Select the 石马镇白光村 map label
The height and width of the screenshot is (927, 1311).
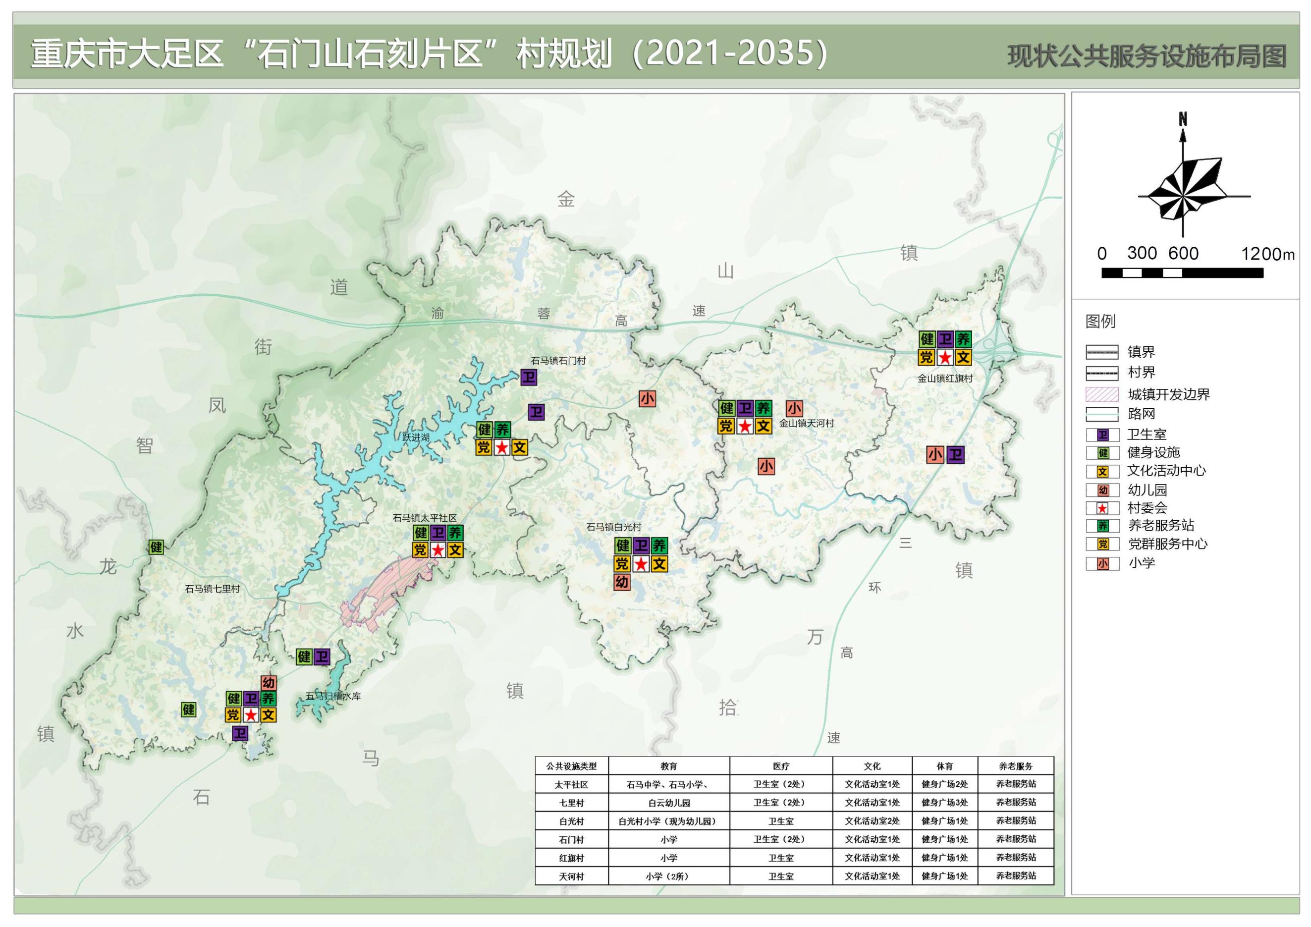coord(614,527)
